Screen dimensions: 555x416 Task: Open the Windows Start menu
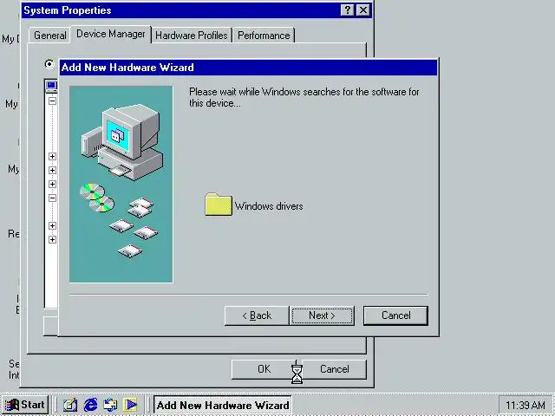[x=25, y=405]
